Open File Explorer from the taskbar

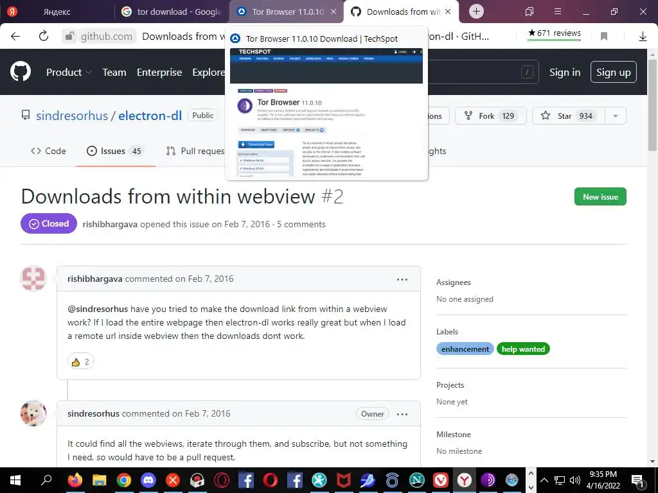[x=100, y=480]
